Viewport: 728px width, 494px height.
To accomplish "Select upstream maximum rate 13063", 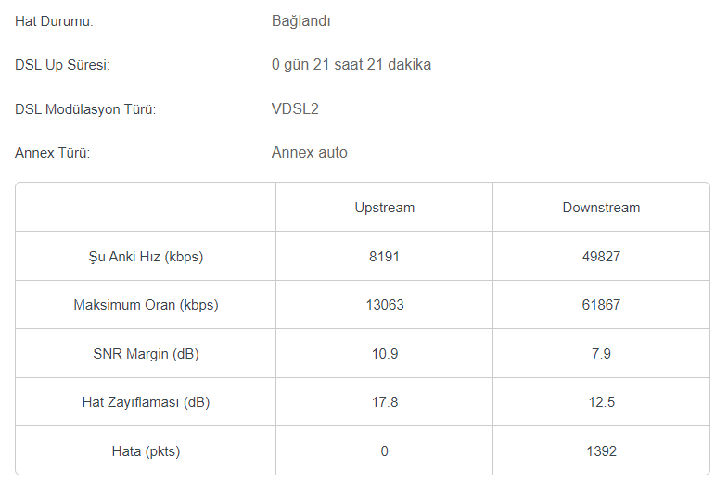I will point(385,305).
